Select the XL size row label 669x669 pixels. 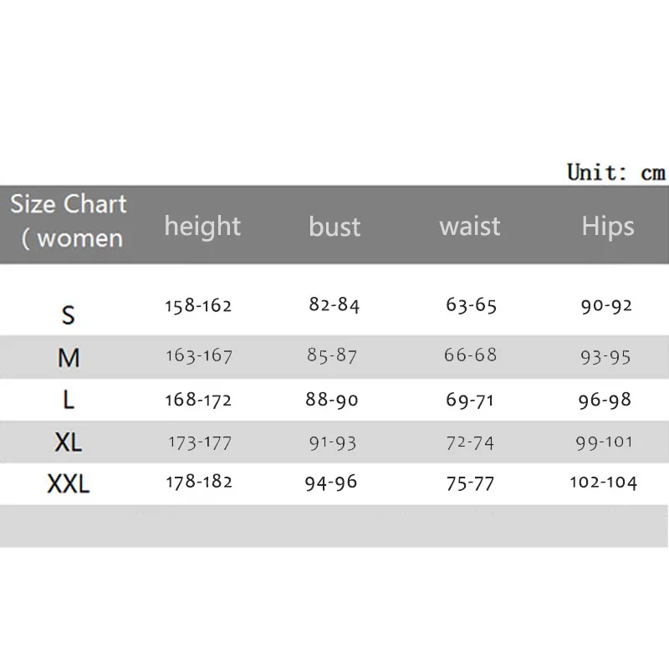(x=69, y=442)
